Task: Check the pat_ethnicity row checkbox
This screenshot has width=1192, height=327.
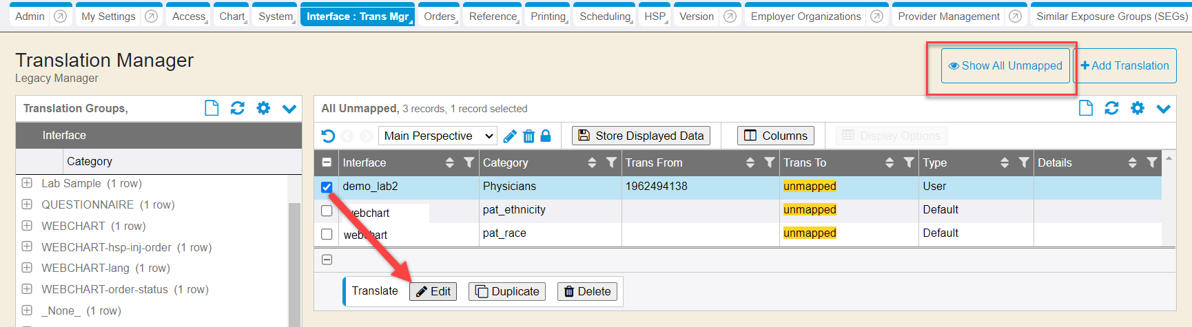Action: tap(327, 211)
